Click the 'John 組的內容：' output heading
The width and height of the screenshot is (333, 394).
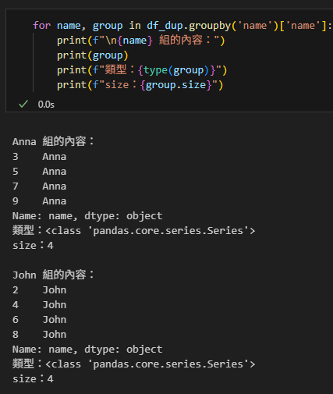(53, 275)
